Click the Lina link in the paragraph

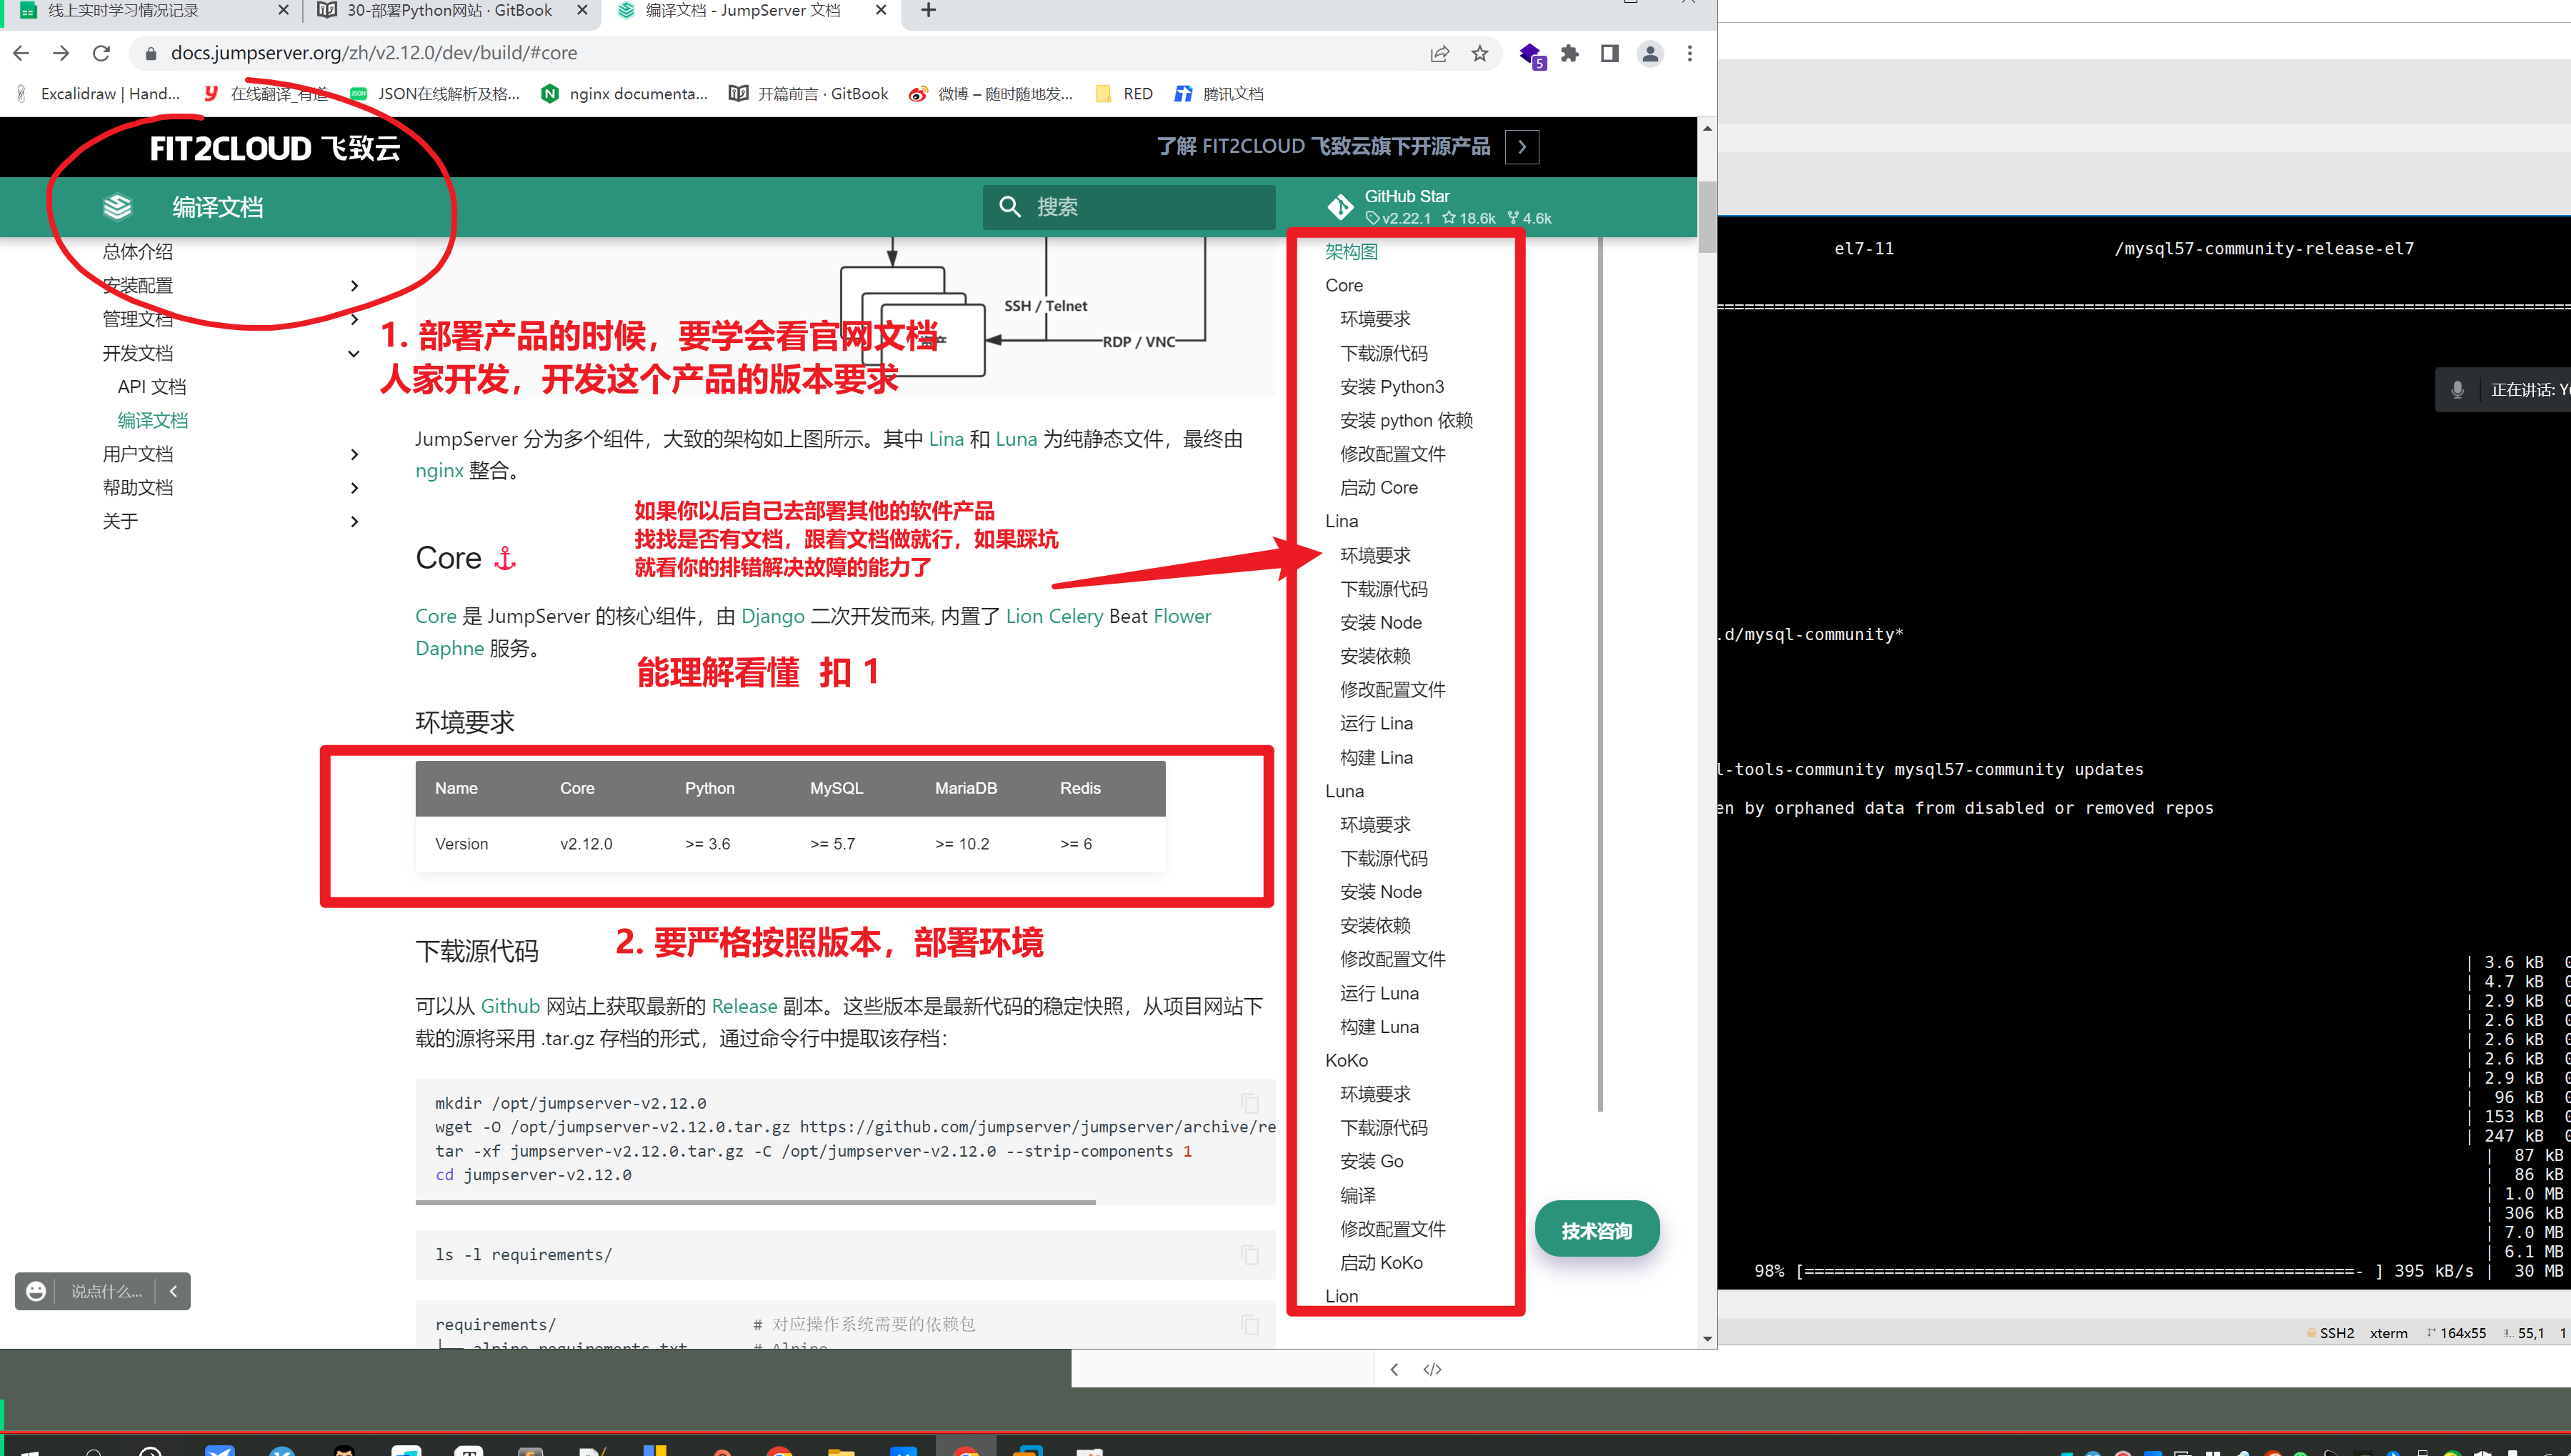946,439
